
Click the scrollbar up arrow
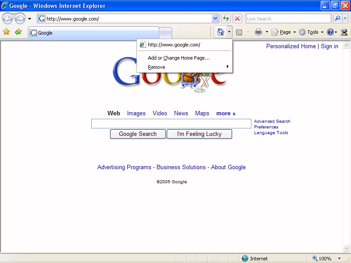coord(346,45)
